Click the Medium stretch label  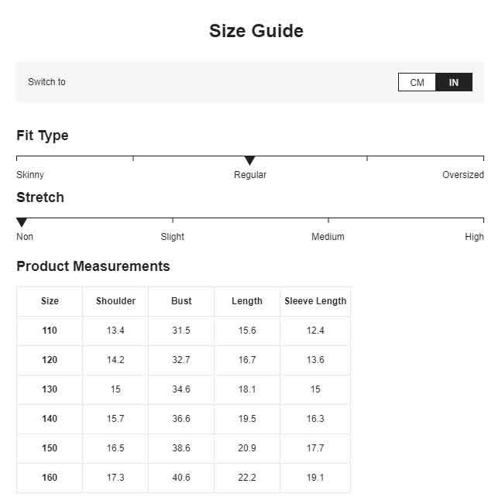click(x=328, y=237)
